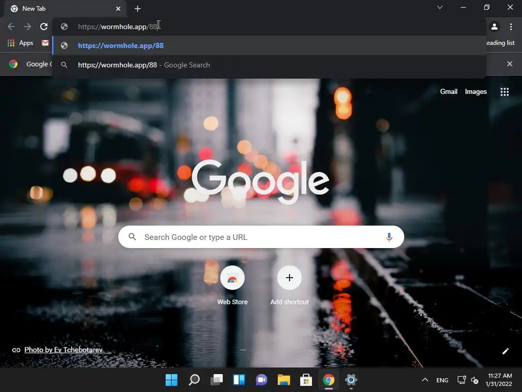Dismiss the Google Chrome infobar
Viewport: 522px width, 392px height.
pyautogui.click(x=510, y=64)
